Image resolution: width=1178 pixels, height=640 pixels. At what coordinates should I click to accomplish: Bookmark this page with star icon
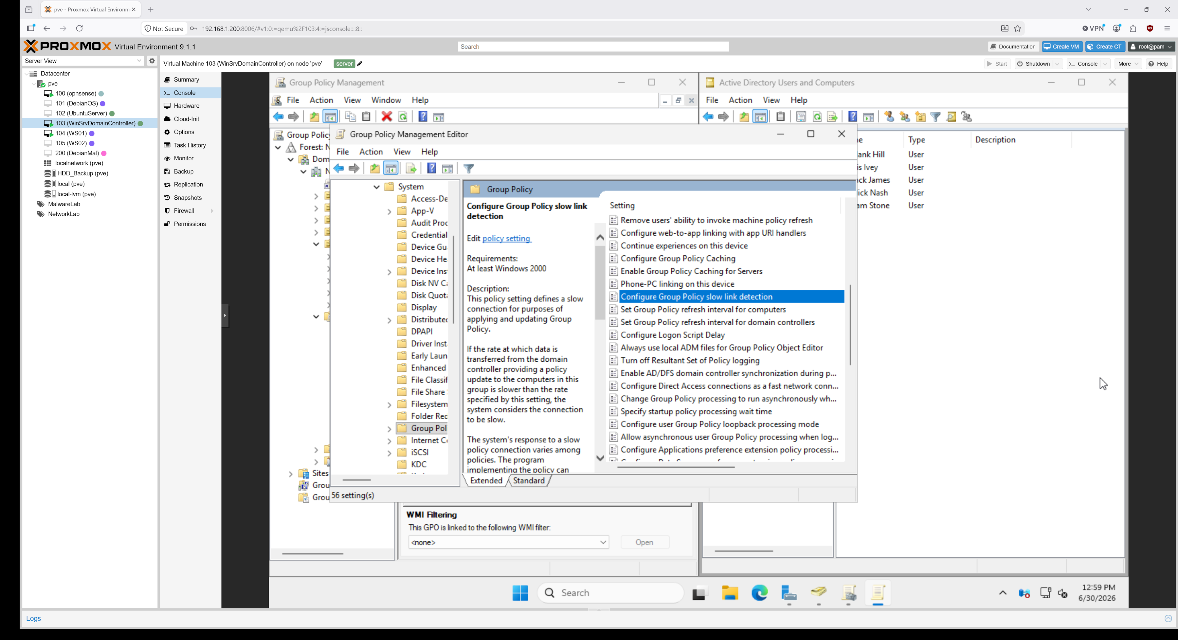point(1018,28)
